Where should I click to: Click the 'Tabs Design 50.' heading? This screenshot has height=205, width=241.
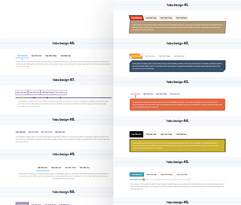tap(63, 192)
